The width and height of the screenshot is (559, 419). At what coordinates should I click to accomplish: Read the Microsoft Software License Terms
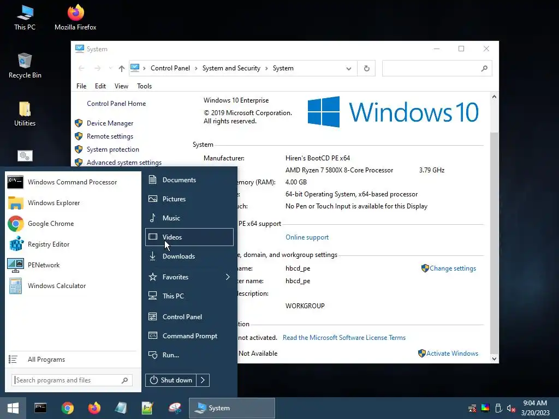(344, 338)
